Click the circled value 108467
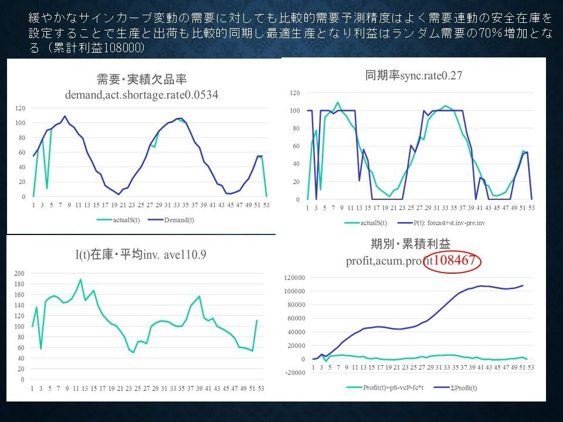Image resolution: width=563 pixels, height=422 pixels. pyautogui.click(x=455, y=260)
